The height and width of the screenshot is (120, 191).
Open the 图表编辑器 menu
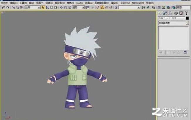click(x=102, y=3)
